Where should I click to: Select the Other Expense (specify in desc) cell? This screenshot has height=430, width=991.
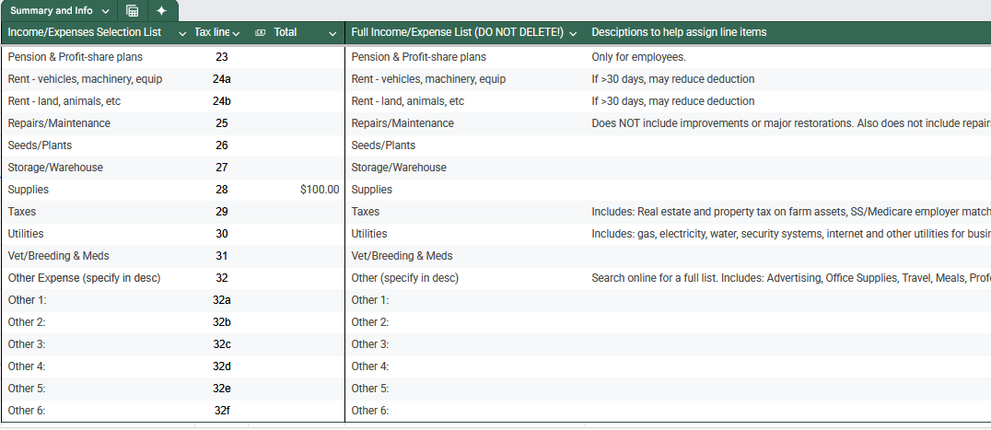pos(84,278)
